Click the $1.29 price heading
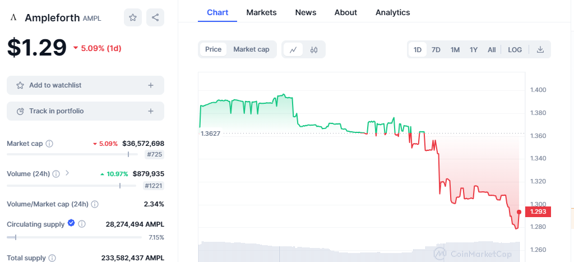The height and width of the screenshot is (262, 574). pos(37,48)
